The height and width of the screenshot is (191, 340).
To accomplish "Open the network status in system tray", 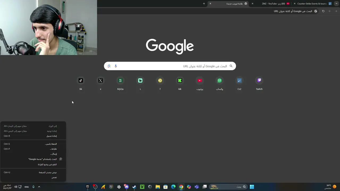I will coord(20,187).
